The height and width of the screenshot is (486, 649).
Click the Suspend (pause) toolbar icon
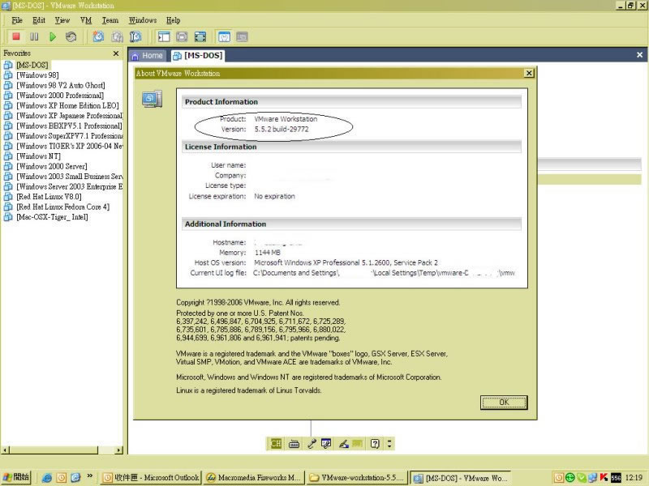point(34,36)
